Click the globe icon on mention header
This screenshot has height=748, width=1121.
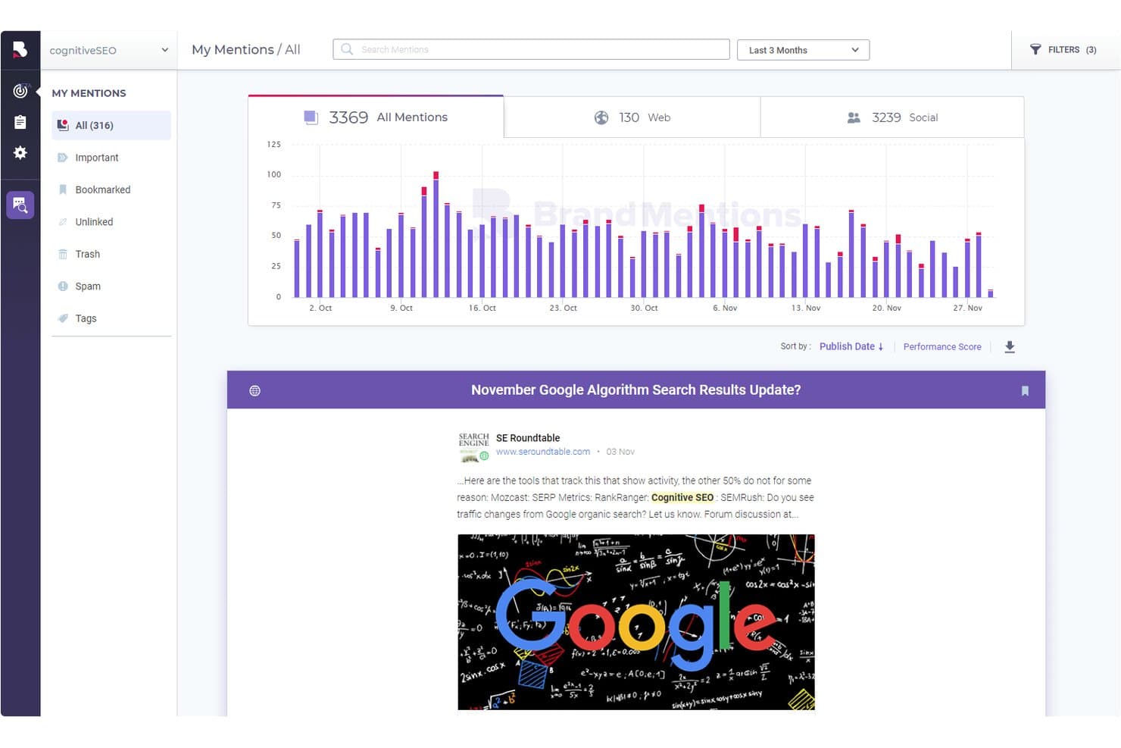pos(255,391)
